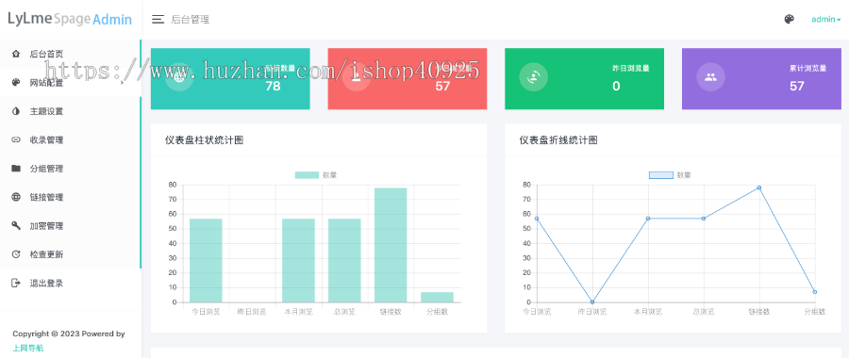Click the 总浏览 bar in bar chart
Image resolution: width=849 pixels, height=358 pixels.
(344, 261)
